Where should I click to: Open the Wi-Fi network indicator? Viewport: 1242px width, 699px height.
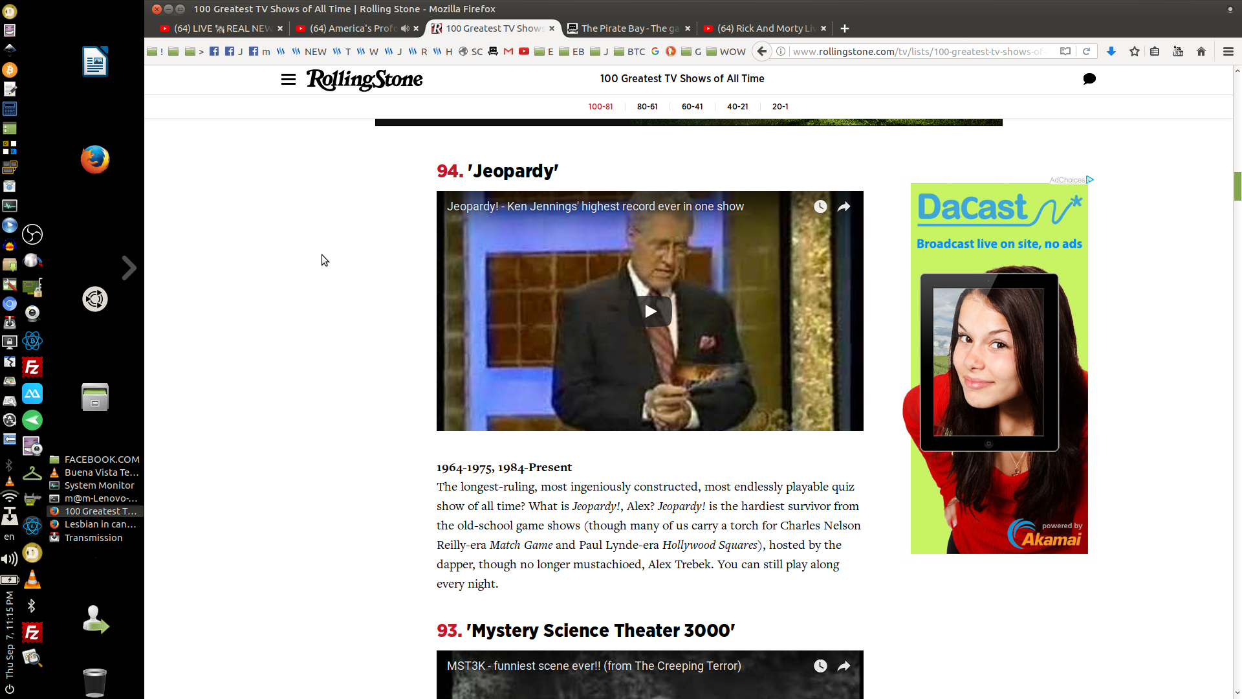(x=9, y=497)
